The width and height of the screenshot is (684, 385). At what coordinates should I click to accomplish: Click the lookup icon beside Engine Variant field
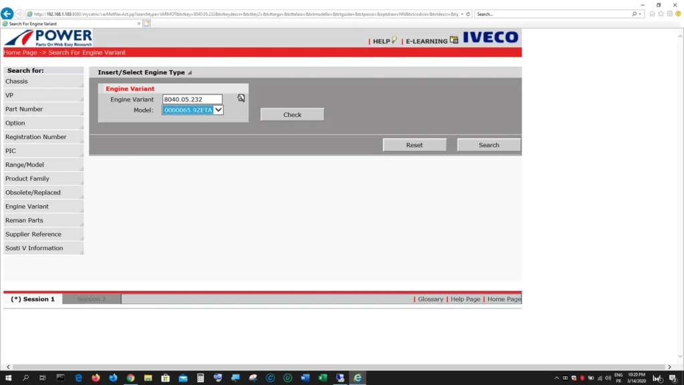coord(240,98)
